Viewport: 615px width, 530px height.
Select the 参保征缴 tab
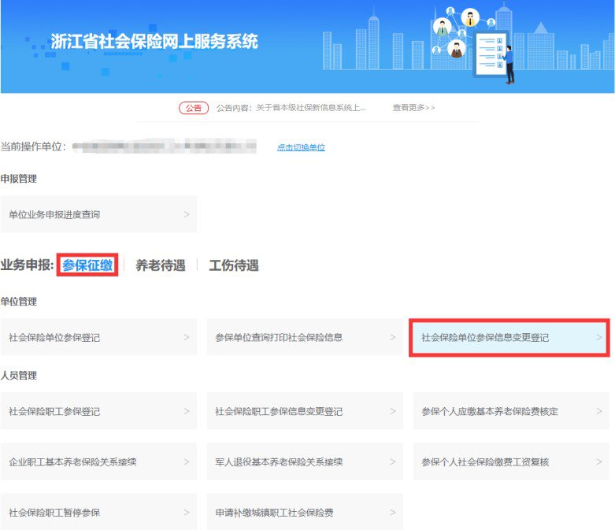tap(87, 265)
